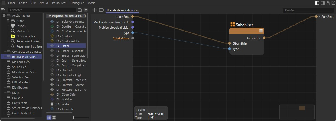Switch node list to list view

tap(49, 117)
